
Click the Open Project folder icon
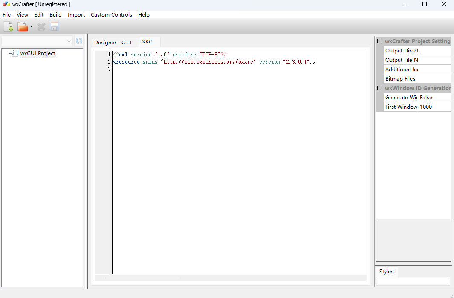click(23, 27)
